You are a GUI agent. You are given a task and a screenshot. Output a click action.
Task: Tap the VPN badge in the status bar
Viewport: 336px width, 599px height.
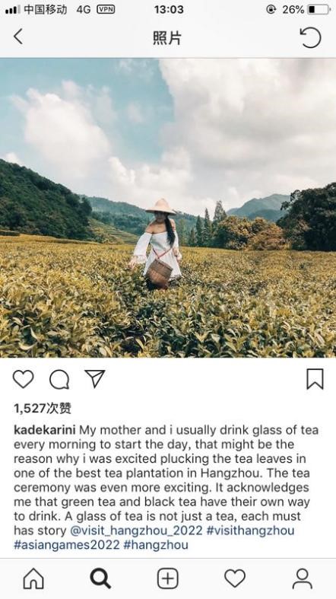tap(106, 9)
